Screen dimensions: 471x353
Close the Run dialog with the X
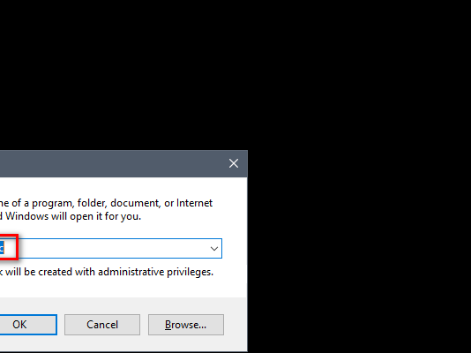pyautogui.click(x=234, y=163)
